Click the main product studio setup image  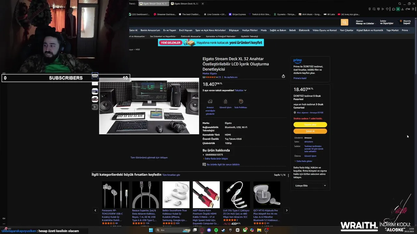pyautogui.click(x=149, y=106)
